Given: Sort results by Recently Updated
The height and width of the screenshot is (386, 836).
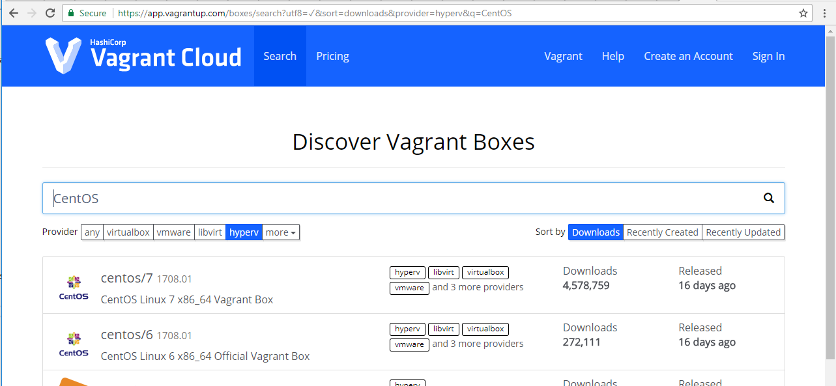Looking at the screenshot, I should point(743,232).
